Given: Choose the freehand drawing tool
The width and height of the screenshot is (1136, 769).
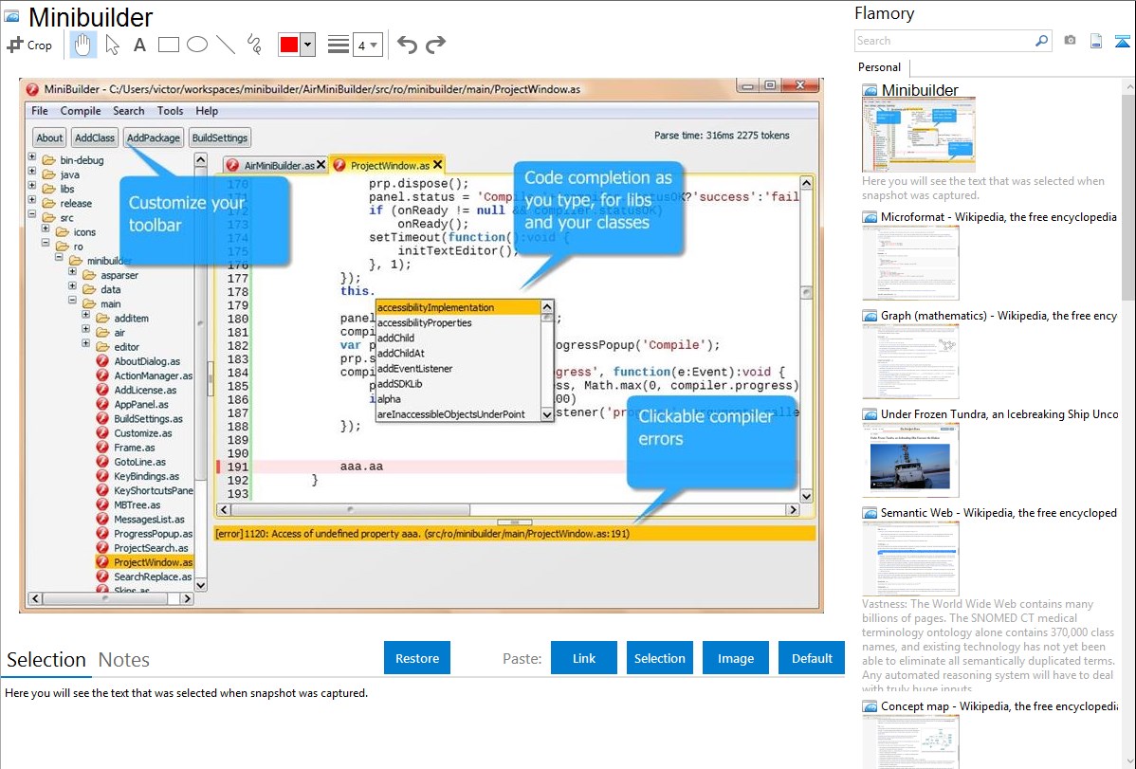Looking at the screenshot, I should 254,45.
